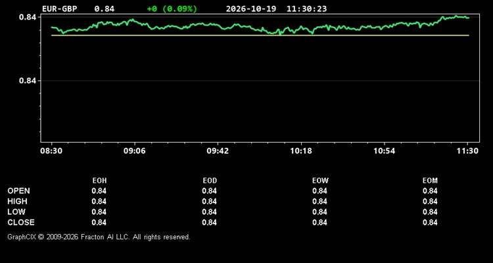
Task: Click the HIGH value under EOD
Action: coord(210,201)
